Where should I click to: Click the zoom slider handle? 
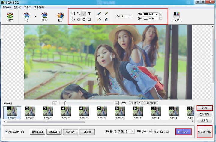tap(65, 103)
